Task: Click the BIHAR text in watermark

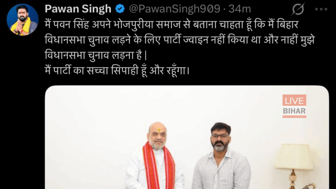Action: 294,111
